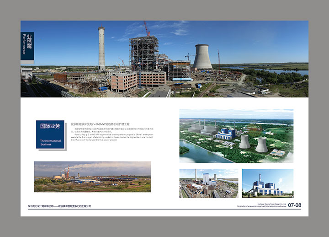Click the page number 07-08
Screen dimensions: 329x237
pyautogui.click(x=295, y=205)
